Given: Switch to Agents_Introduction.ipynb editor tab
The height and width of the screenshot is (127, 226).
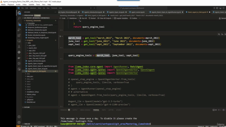Looking at the screenshot, I should click(93, 12).
